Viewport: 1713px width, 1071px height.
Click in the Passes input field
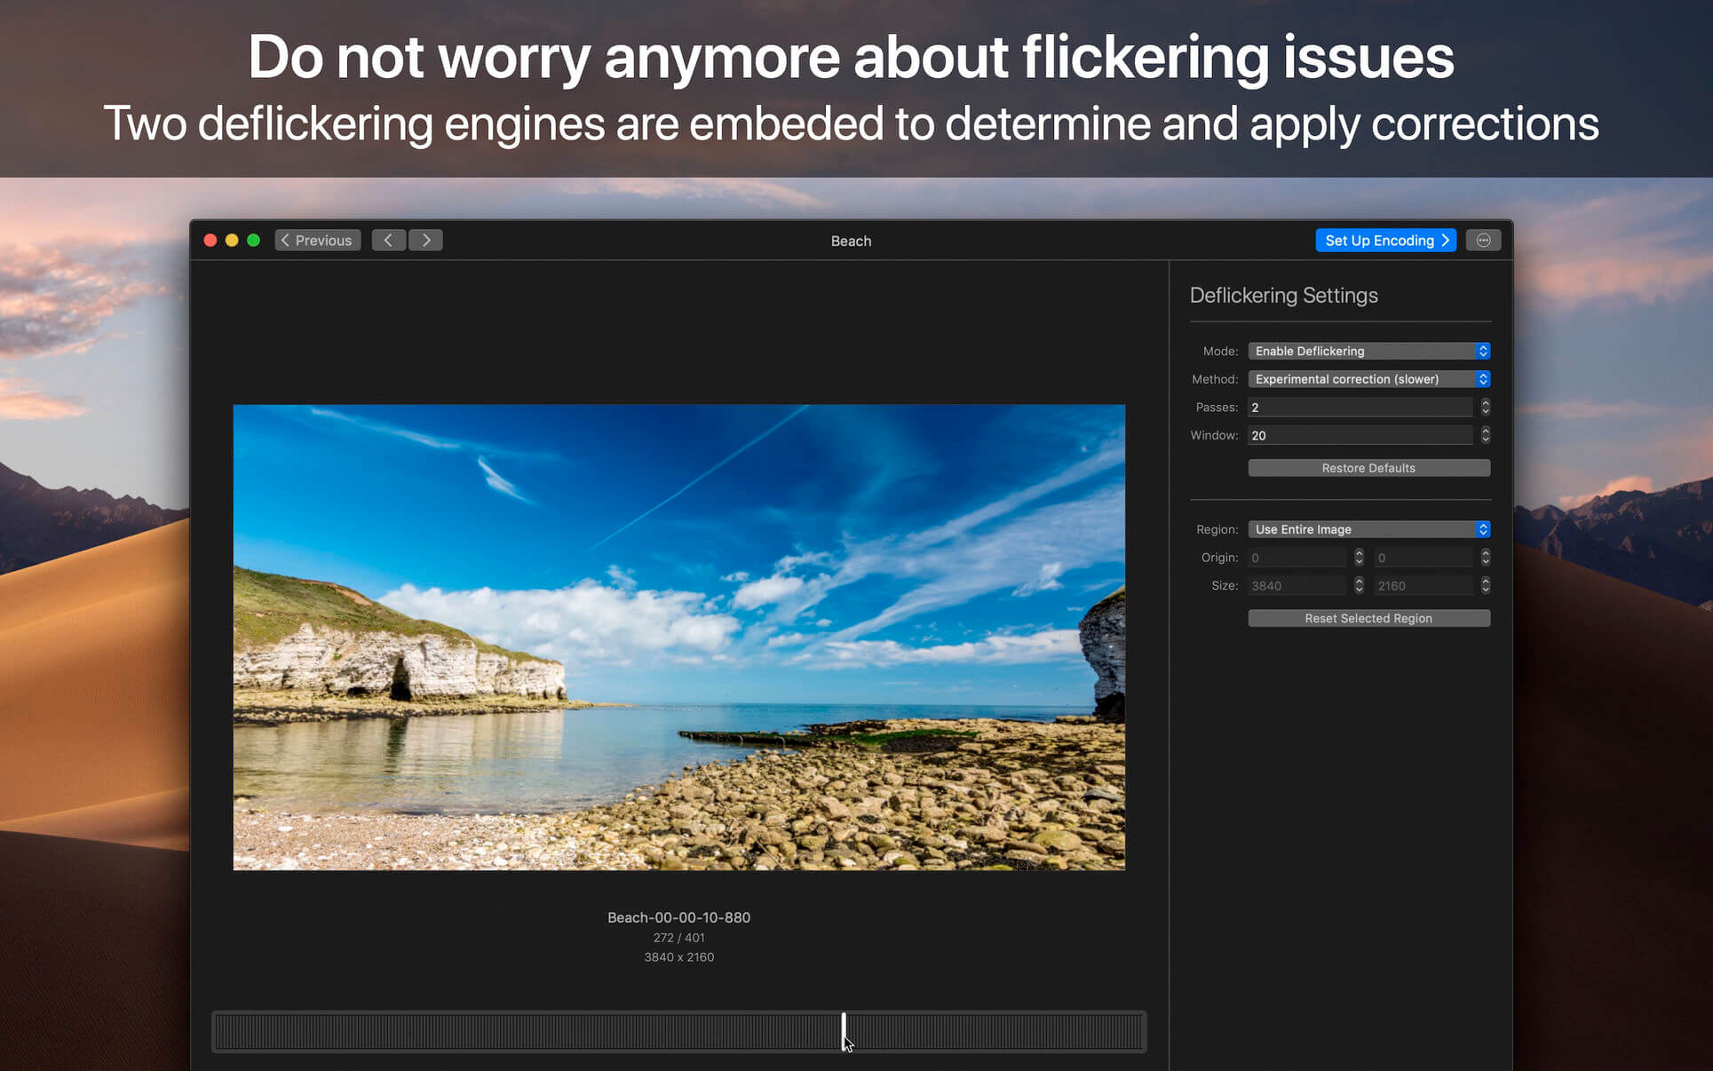1359,408
